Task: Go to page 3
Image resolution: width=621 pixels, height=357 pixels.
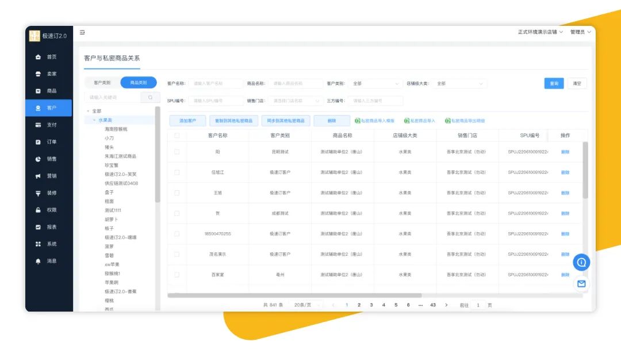Action: (x=371, y=305)
